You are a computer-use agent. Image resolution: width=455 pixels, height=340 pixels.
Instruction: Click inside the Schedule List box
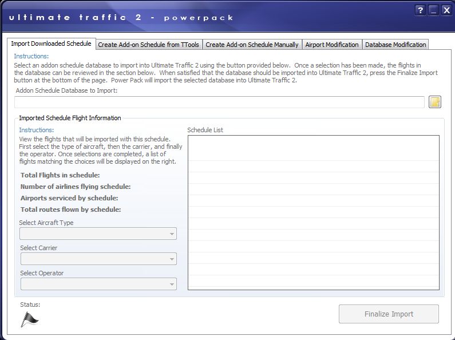314,213
